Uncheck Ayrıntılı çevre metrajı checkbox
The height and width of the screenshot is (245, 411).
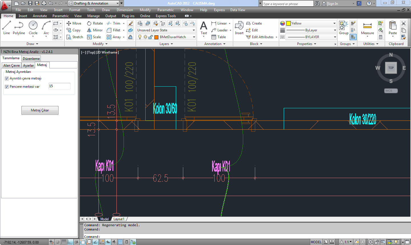(7, 79)
